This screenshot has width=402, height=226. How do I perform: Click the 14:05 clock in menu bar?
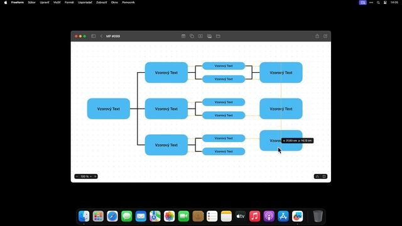[x=394, y=3]
